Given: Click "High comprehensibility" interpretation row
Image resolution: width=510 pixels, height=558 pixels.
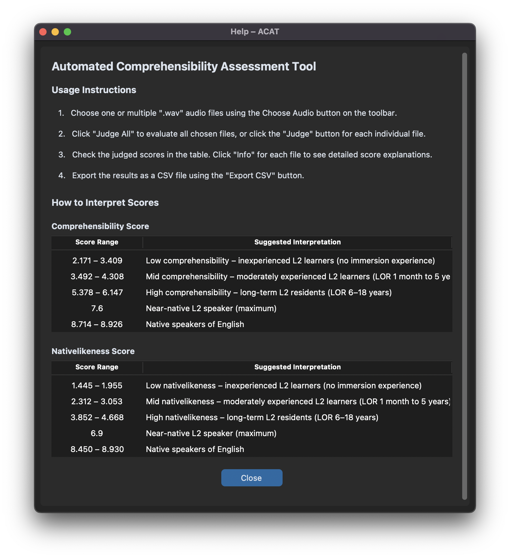Looking at the screenshot, I should [x=269, y=292].
